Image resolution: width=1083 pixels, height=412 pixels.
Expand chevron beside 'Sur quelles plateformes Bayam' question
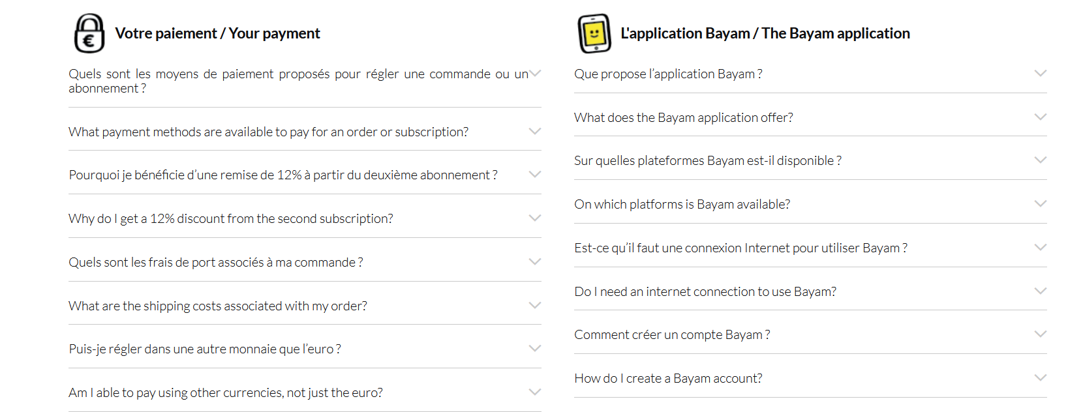click(x=1041, y=160)
